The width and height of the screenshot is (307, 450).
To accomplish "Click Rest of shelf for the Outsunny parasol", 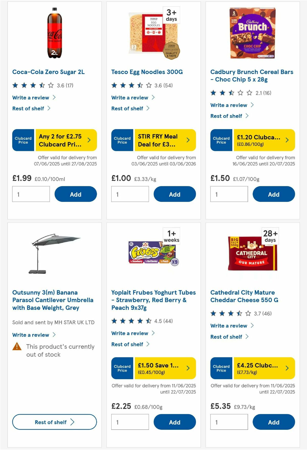I will [54, 422].
